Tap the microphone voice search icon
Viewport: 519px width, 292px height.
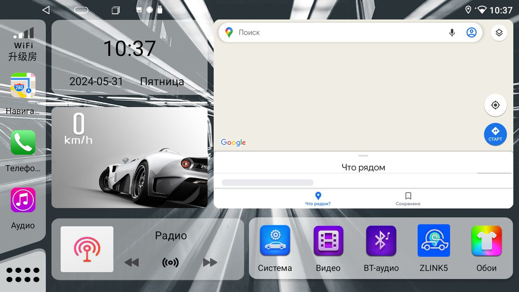(452, 32)
